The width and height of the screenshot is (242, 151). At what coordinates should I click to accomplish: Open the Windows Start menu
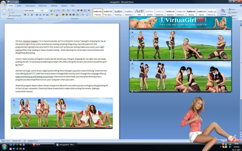pyautogui.click(x=4, y=147)
